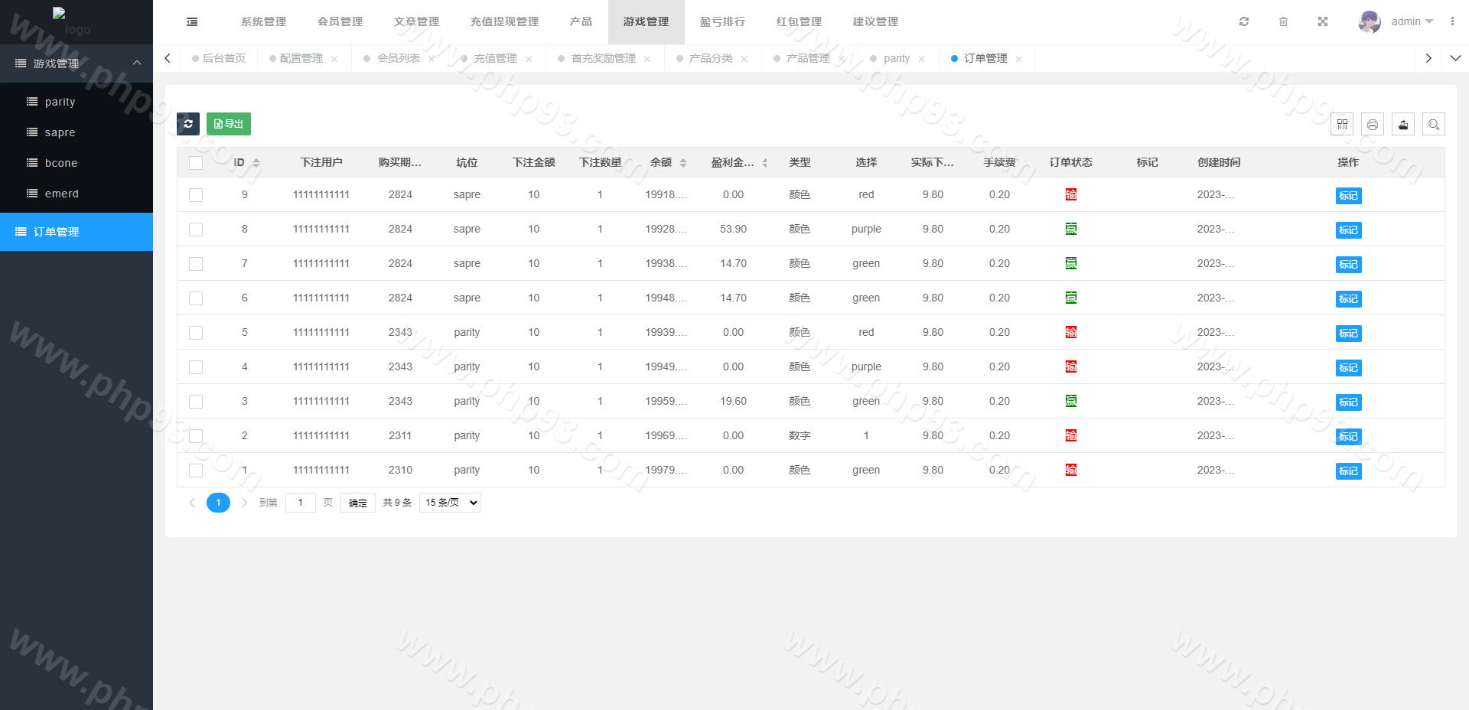Open the column filter grid icon
The image size is (1469, 710).
tap(1342, 124)
